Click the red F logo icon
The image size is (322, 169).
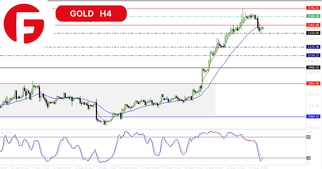pyautogui.click(x=24, y=24)
